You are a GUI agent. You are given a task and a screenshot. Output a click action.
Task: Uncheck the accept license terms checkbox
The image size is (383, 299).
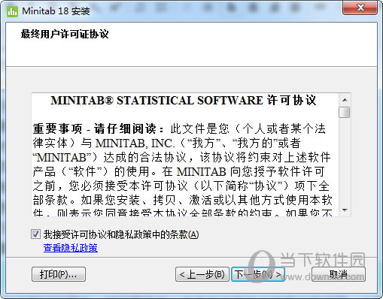[35, 234]
